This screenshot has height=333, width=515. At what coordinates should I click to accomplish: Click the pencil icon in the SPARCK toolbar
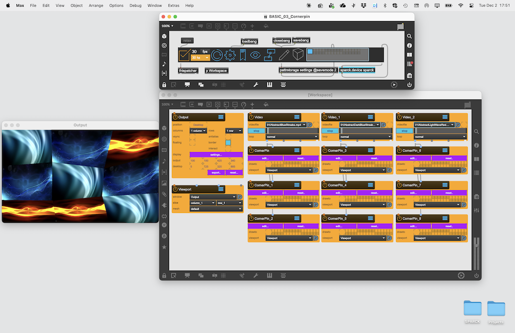click(x=284, y=55)
